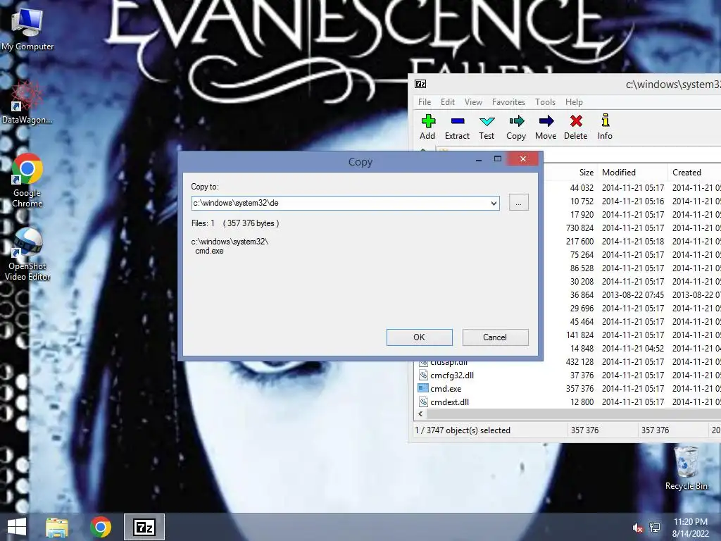Click the Delete toolbar icon in 7-Zip
The image size is (721, 541).
click(576, 127)
